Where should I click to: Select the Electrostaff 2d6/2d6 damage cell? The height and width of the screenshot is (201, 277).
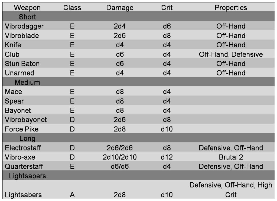(120, 148)
